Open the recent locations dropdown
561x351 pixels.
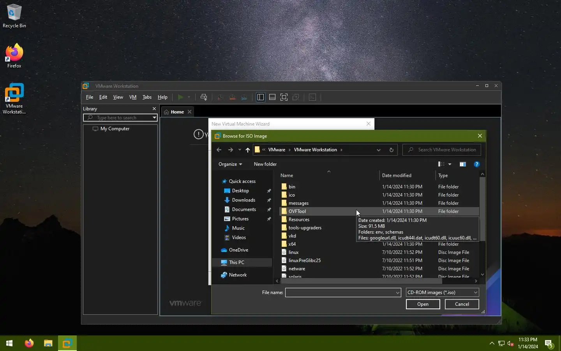point(240,150)
